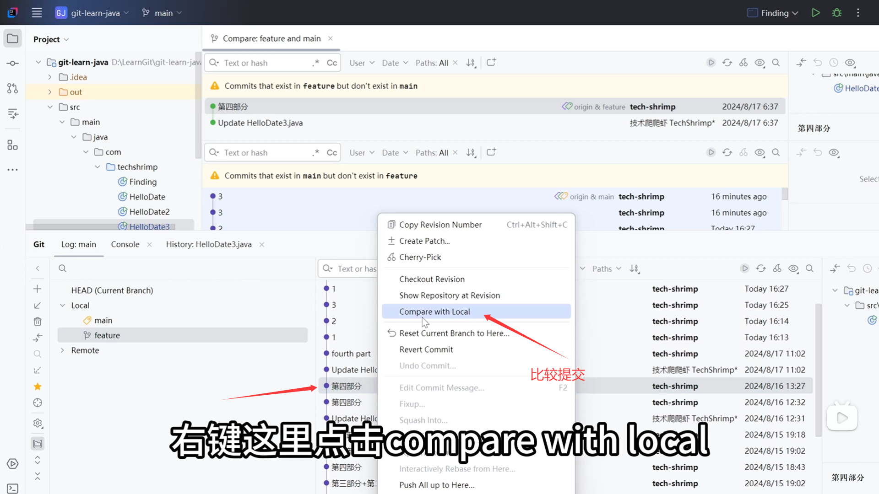879x494 pixels.
Task: Open the Commit tool window icon
Action: [13, 63]
